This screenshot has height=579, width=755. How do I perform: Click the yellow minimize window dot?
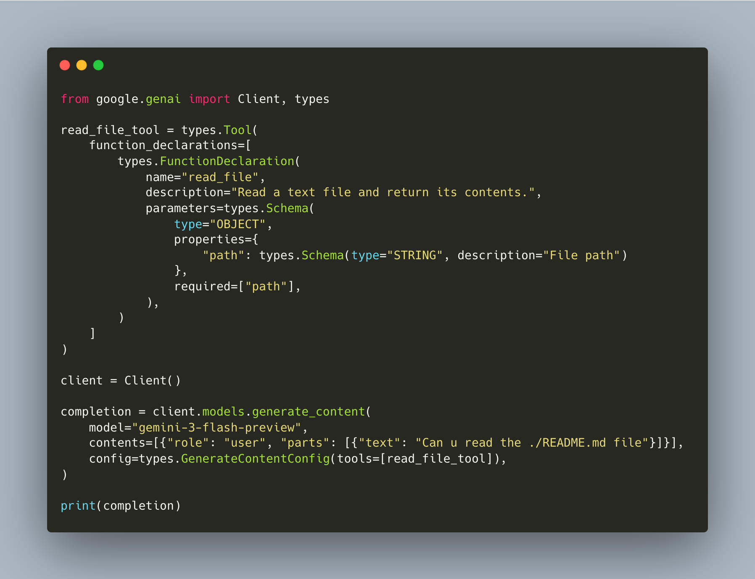pyautogui.click(x=82, y=65)
